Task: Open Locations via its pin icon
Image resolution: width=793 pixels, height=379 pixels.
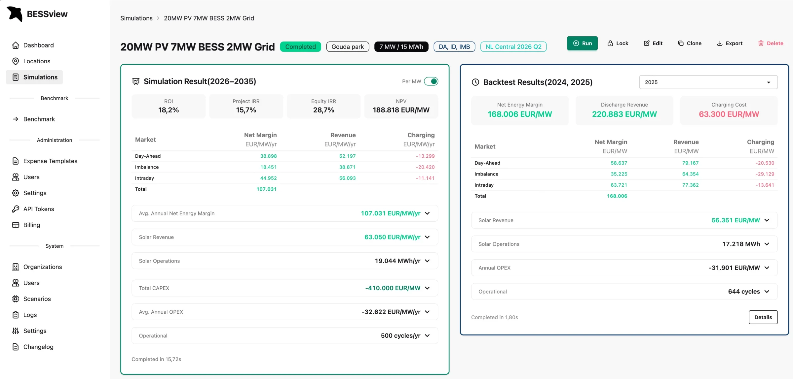Action: (x=16, y=61)
